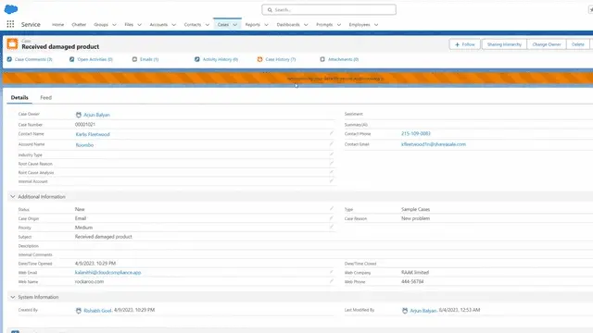
Task: Edit Root Cause Analysis pencil icon
Action: (x=332, y=172)
